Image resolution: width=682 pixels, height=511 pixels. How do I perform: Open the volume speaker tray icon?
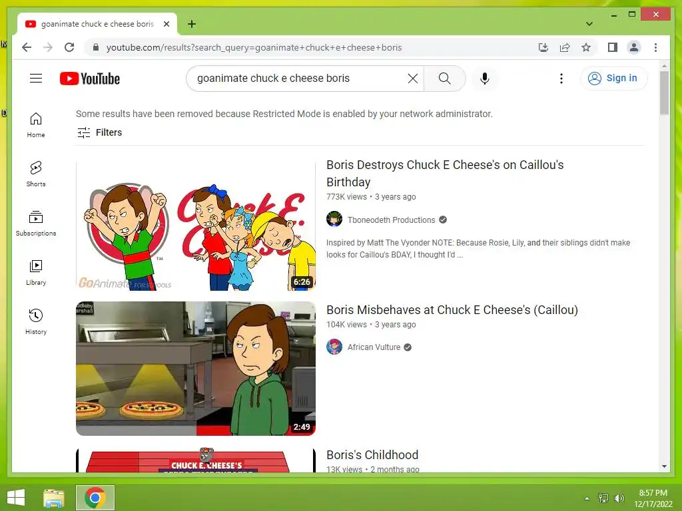click(619, 498)
